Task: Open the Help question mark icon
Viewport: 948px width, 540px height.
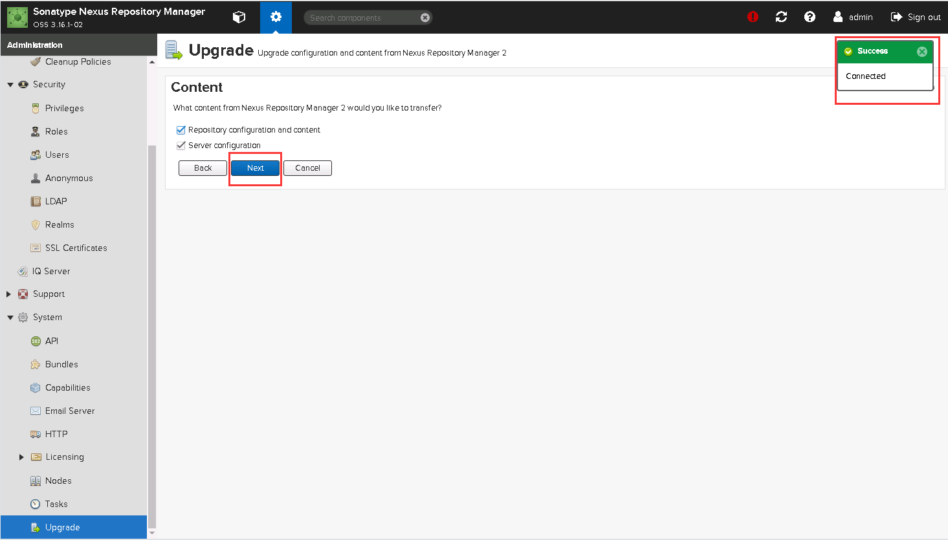Action: click(x=810, y=17)
